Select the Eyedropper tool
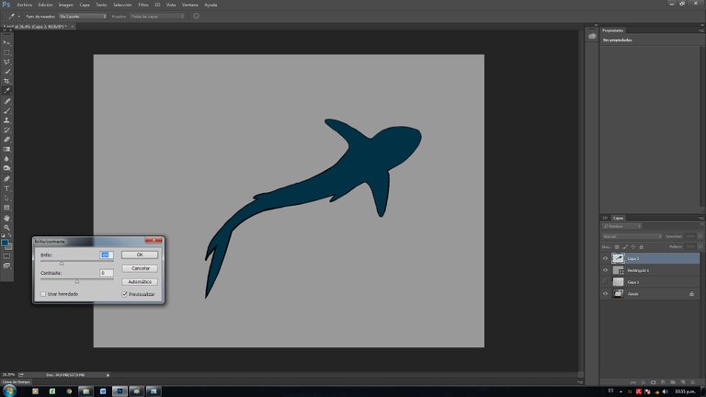 [x=7, y=91]
